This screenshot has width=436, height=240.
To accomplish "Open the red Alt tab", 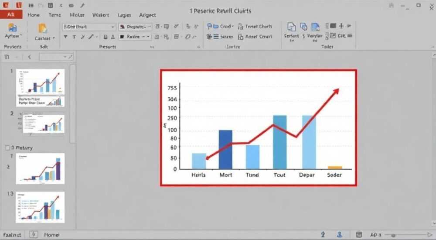I will coord(11,14).
